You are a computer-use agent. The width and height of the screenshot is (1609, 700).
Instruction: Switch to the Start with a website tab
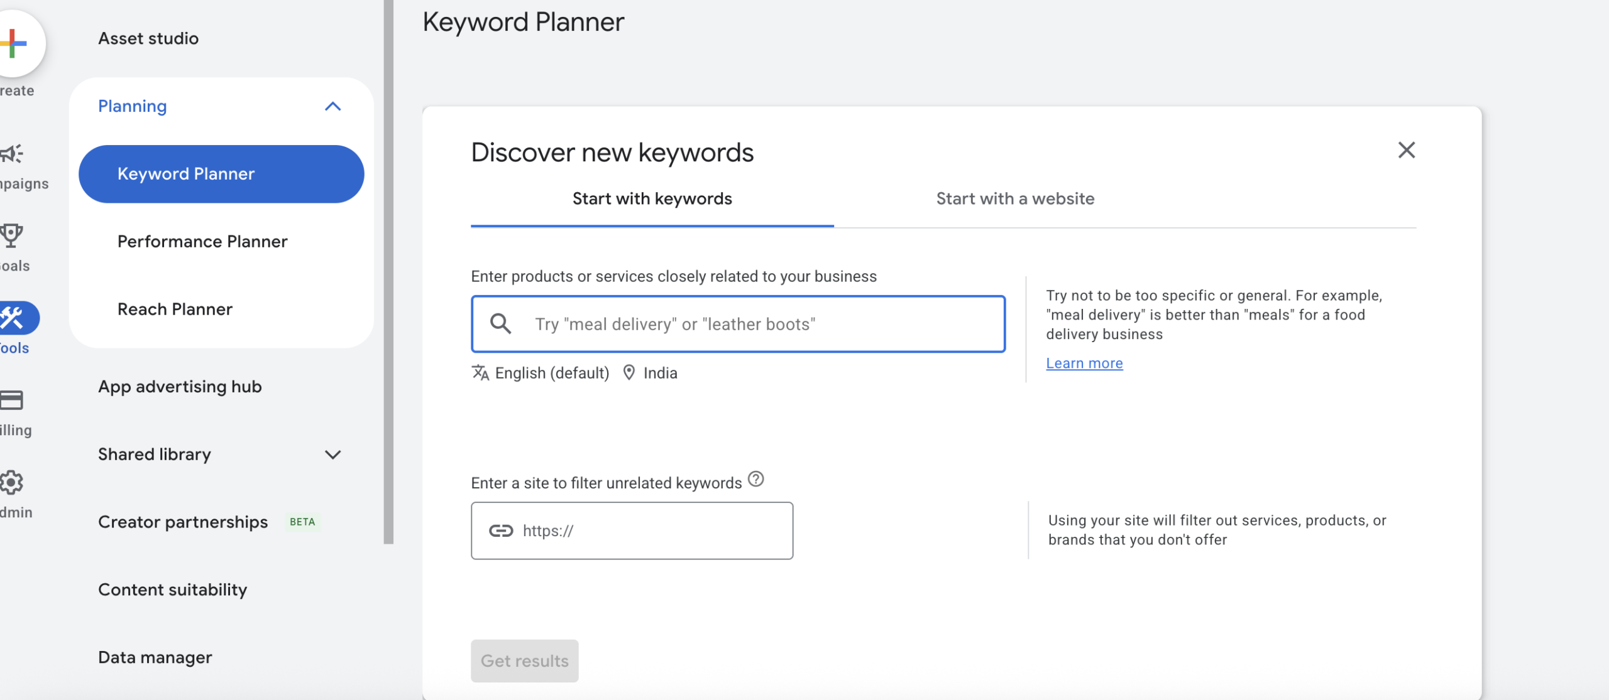click(1014, 198)
